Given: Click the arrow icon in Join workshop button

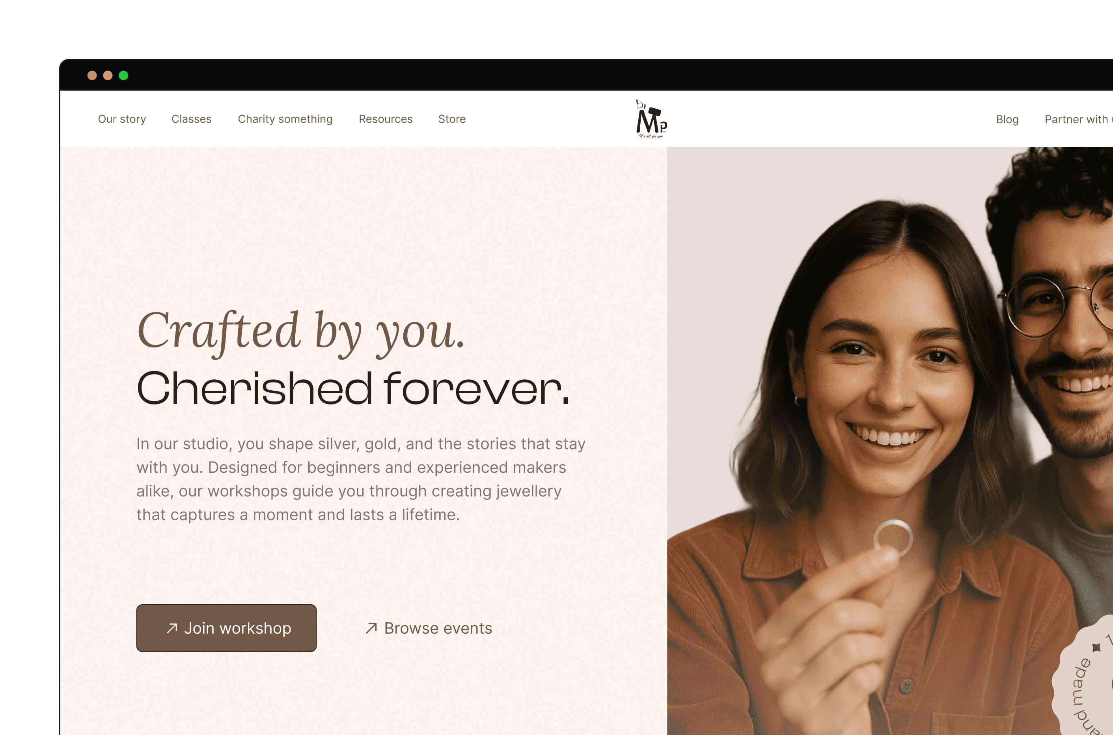Looking at the screenshot, I should click(x=172, y=628).
